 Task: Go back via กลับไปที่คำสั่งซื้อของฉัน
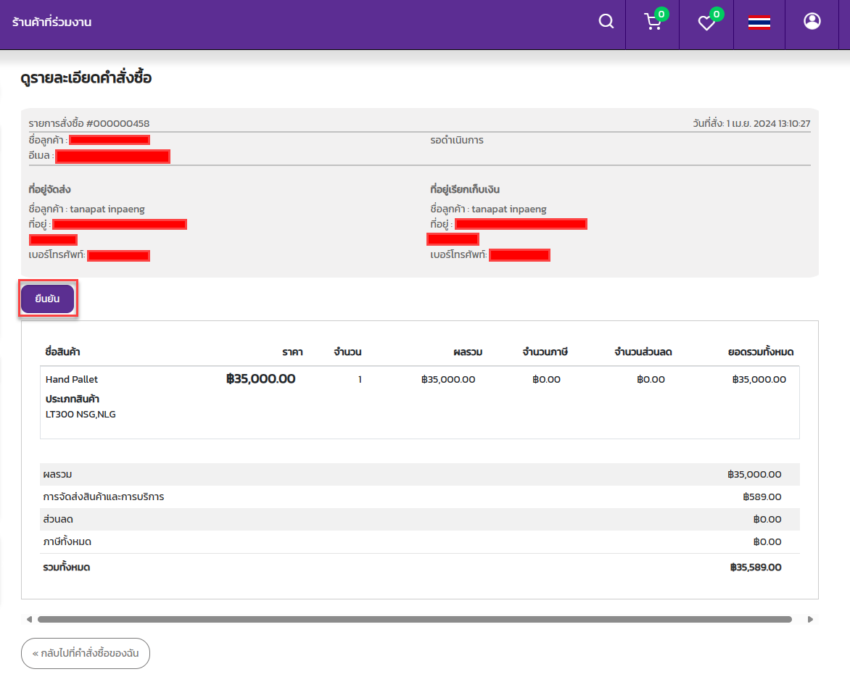pyautogui.click(x=86, y=653)
